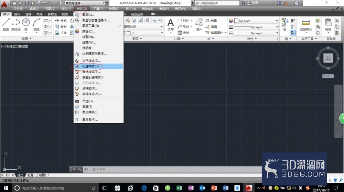Open the linetype ByLayer dropdown
The width and height of the screenshot is (344, 192).
point(256,33)
